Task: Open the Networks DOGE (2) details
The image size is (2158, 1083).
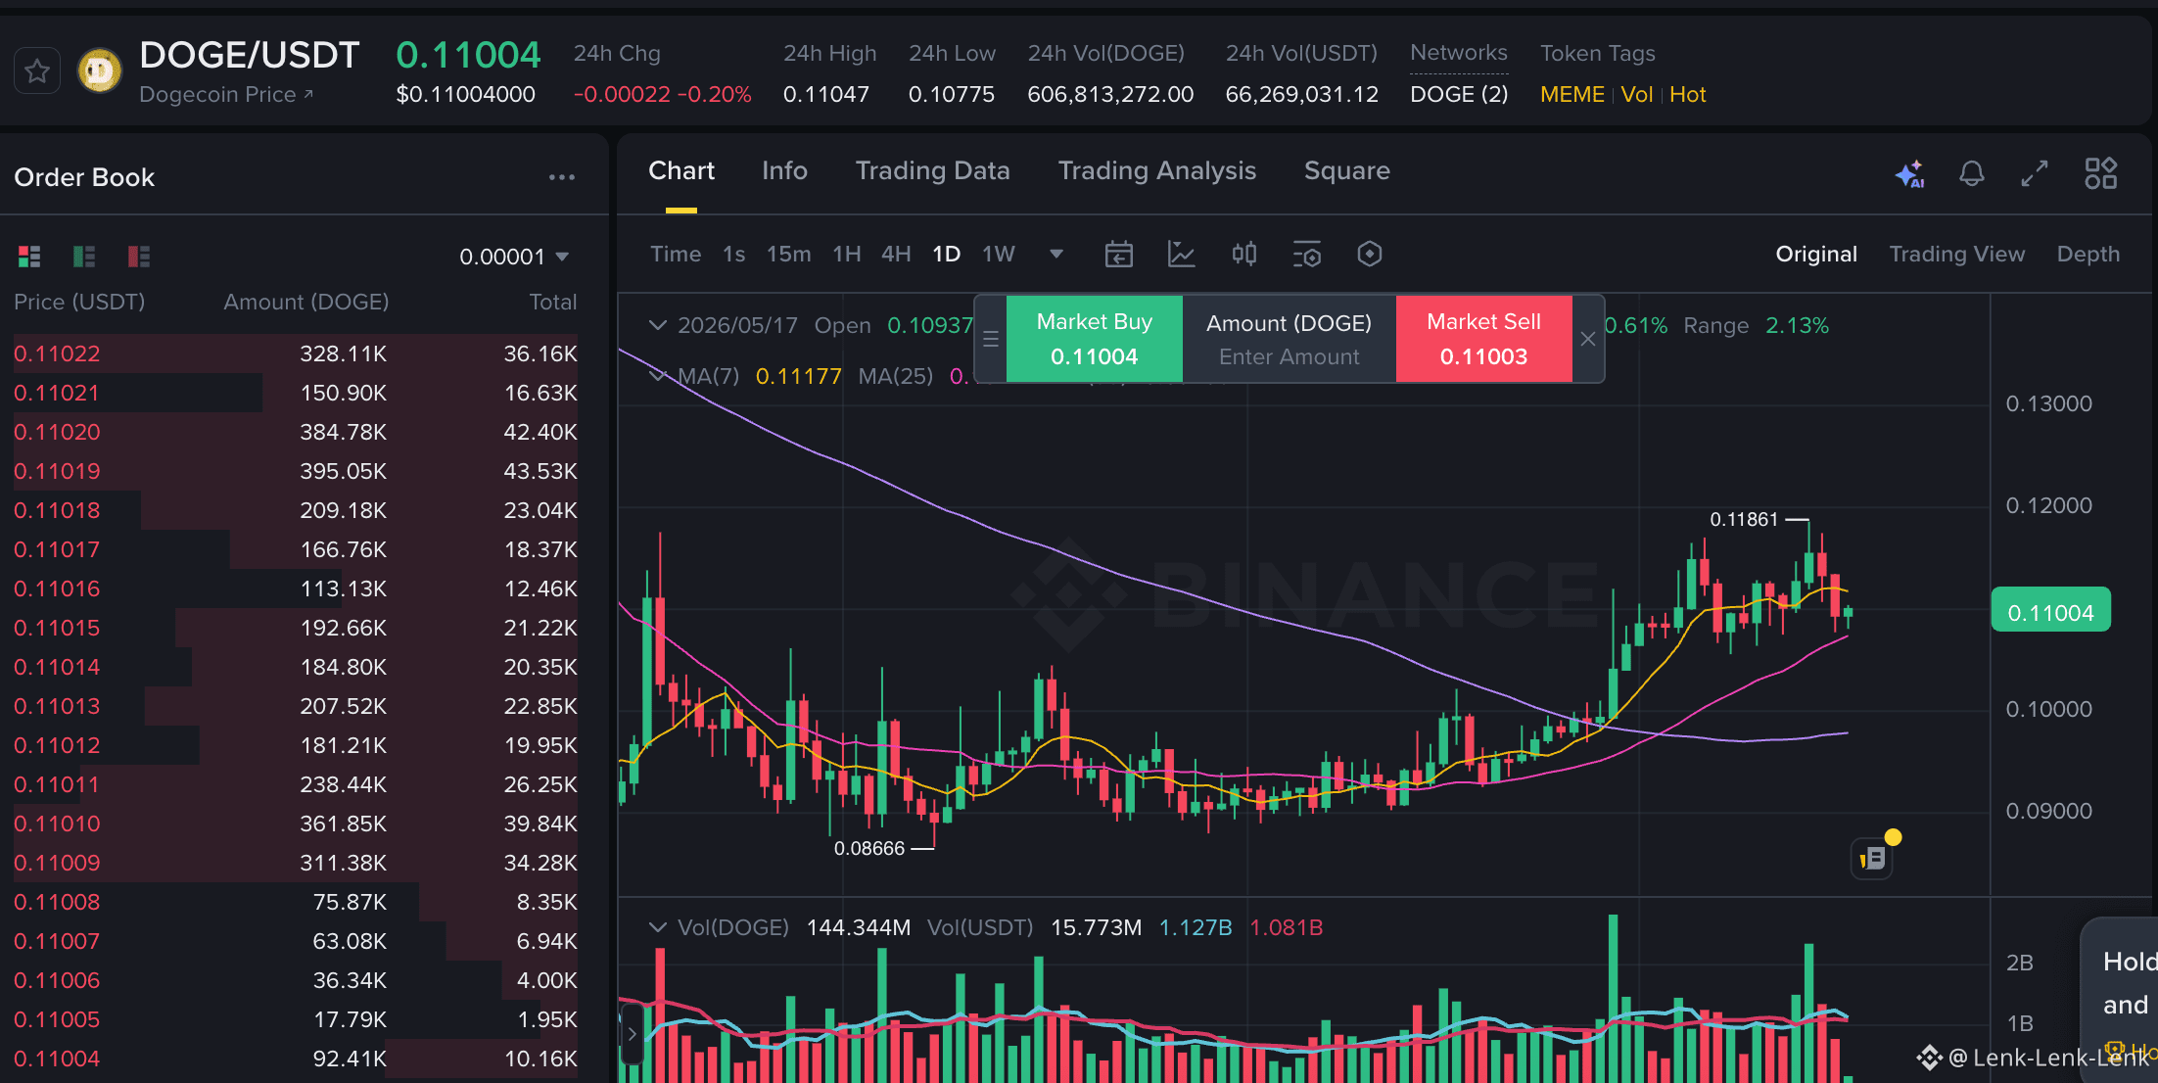Action: [1459, 95]
